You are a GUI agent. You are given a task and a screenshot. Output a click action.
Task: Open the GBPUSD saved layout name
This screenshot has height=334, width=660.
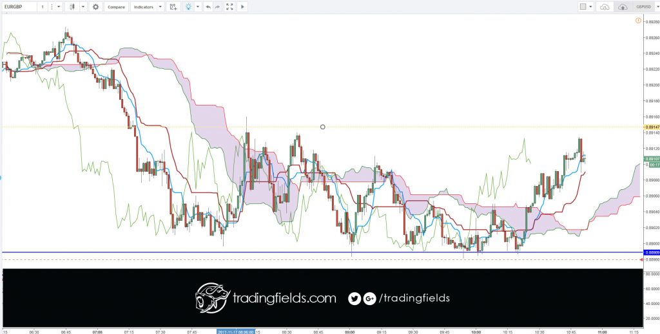(643, 6)
